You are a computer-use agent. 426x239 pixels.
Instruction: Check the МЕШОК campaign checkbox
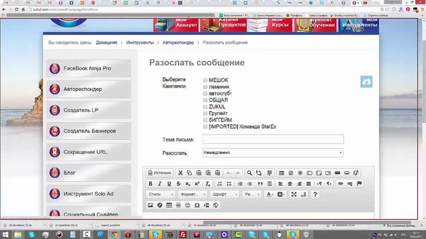tap(205, 80)
